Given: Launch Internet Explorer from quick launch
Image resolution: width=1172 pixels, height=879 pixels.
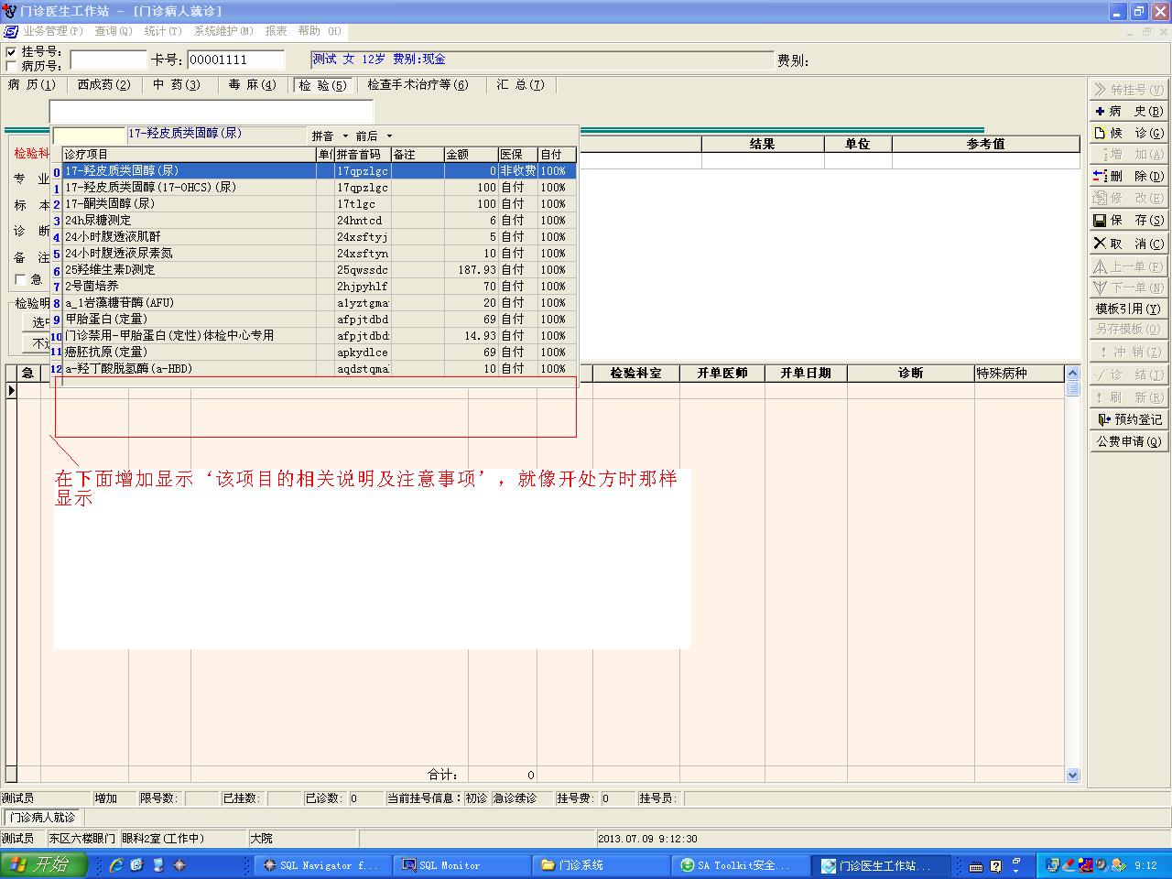Looking at the screenshot, I should (x=116, y=865).
